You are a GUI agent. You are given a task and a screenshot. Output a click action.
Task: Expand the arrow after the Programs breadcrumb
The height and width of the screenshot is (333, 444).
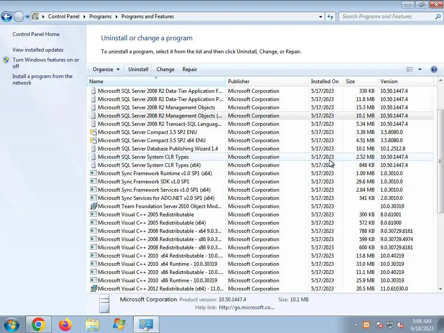pyautogui.click(x=116, y=16)
